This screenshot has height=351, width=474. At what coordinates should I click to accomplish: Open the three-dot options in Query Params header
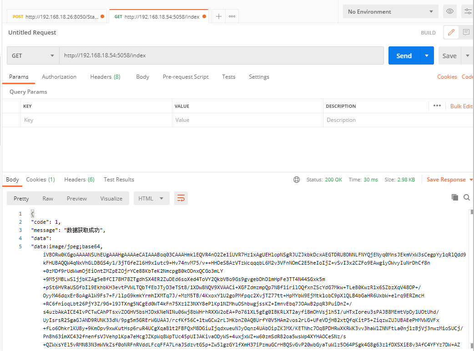(x=437, y=105)
